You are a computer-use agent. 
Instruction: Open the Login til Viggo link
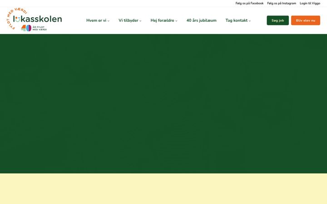[x=310, y=3]
